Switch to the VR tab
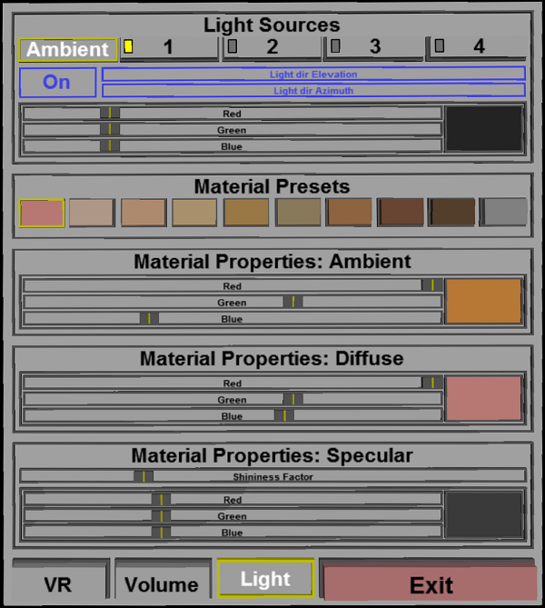The height and width of the screenshot is (608, 545). pos(58,583)
